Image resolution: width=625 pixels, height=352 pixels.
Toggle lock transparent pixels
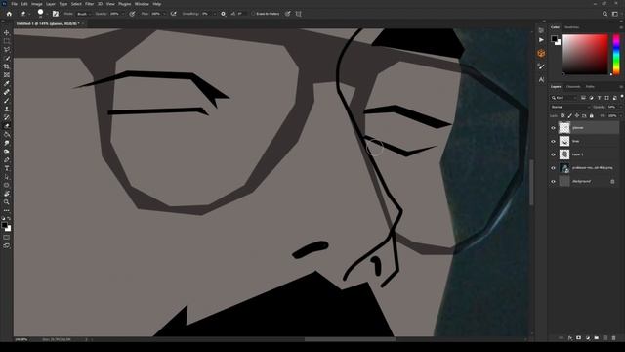click(562, 115)
